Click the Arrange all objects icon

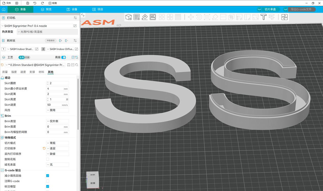[x=153, y=17]
